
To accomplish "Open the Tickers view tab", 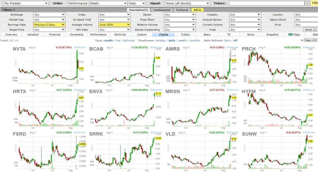I will (x=185, y=35).
